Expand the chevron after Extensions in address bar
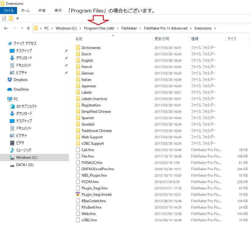Screen dimensions: 251x225 (215, 28)
